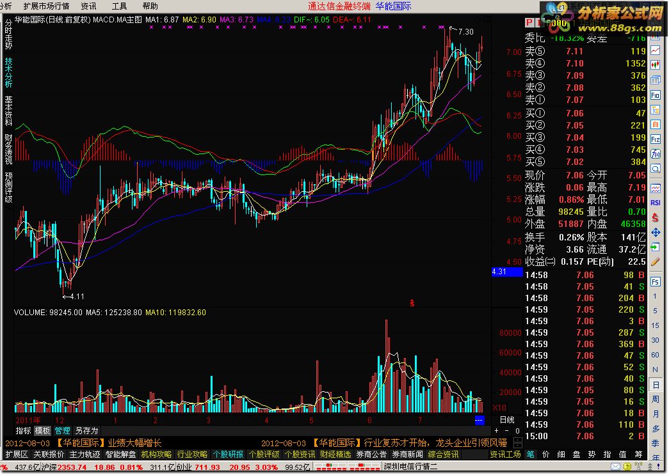Open the orange self-selected stocks icon
669x475 pixels.
[x=656, y=125]
